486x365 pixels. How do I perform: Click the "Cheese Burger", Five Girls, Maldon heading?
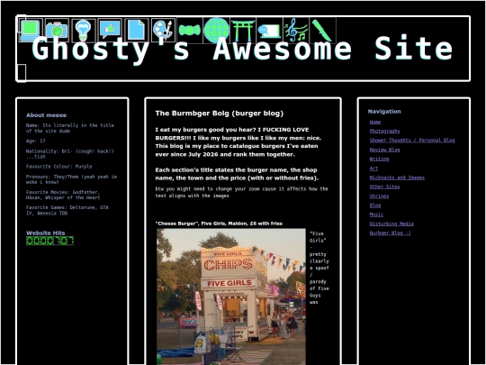(219, 224)
